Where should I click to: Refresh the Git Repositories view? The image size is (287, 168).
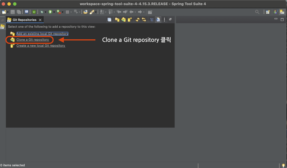click(137, 20)
